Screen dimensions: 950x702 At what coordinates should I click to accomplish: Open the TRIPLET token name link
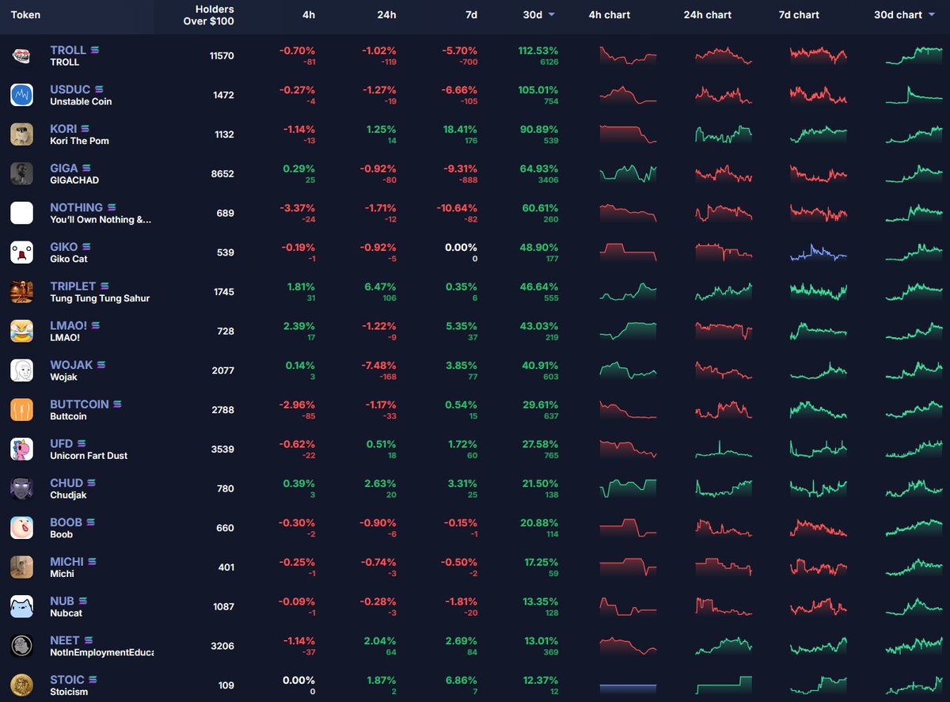click(73, 286)
